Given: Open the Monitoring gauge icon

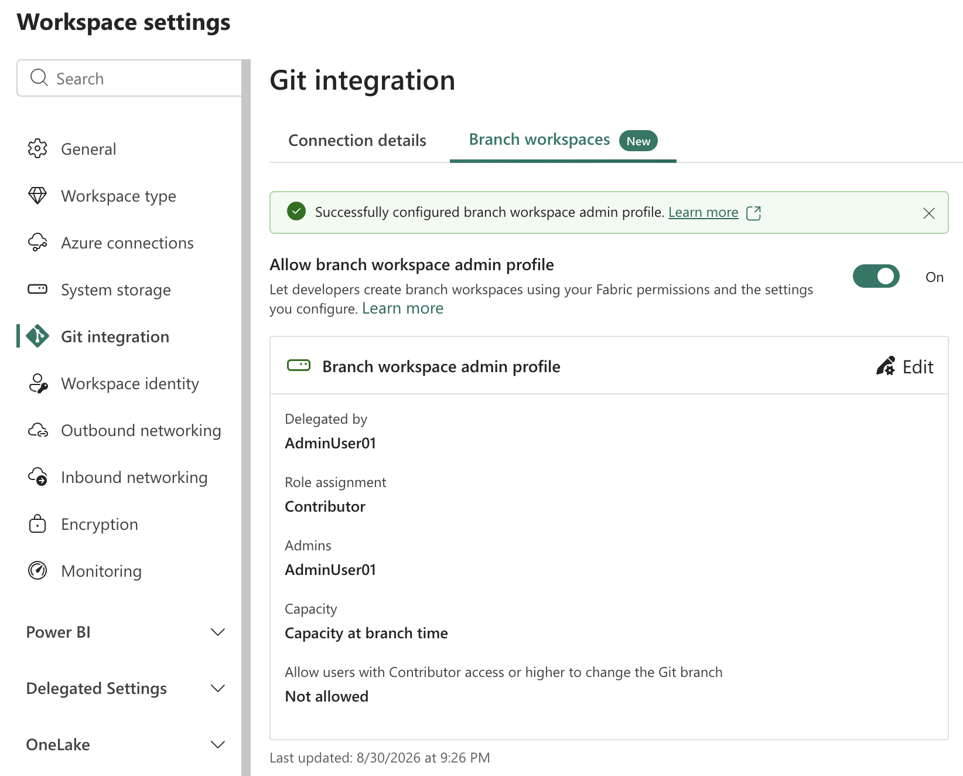Looking at the screenshot, I should [37, 571].
